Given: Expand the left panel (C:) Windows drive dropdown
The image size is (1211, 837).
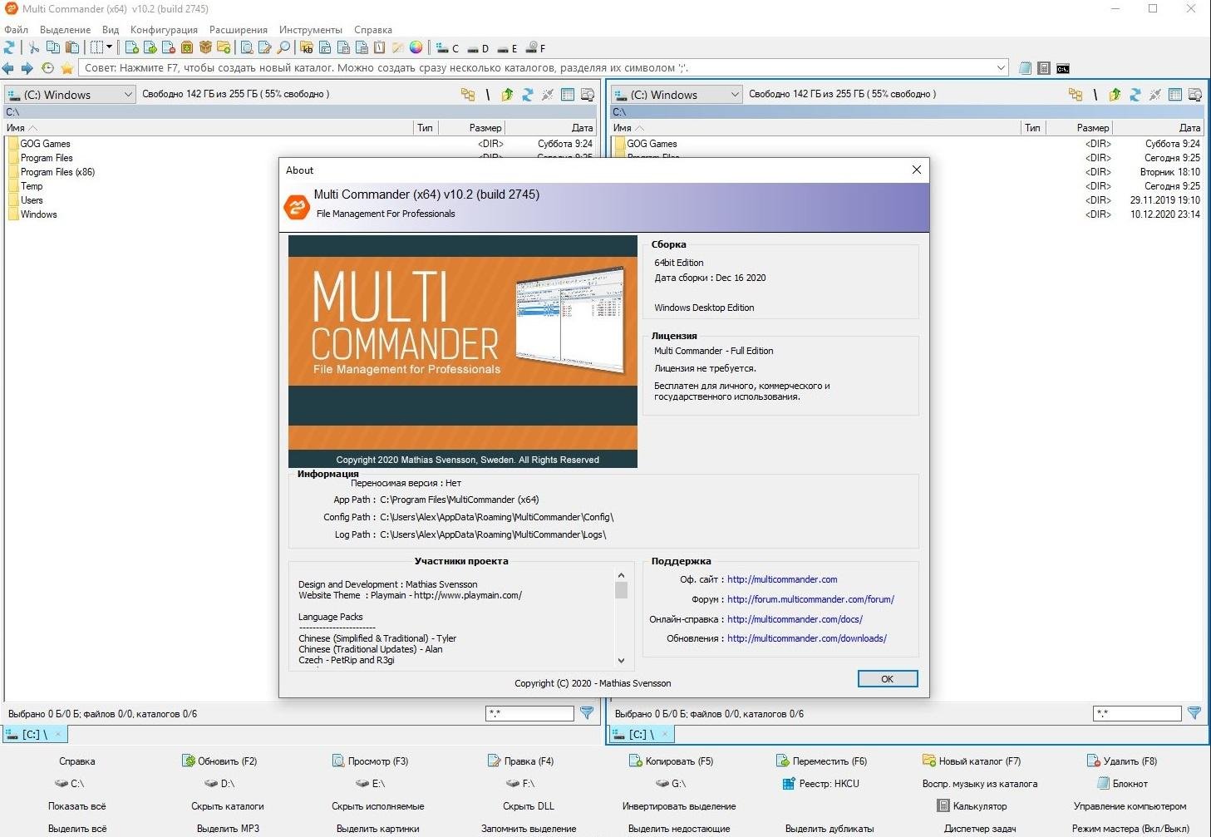Looking at the screenshot, I should [127, 95].
